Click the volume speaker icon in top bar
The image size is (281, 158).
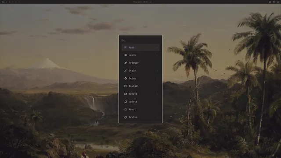coord(274,2)
